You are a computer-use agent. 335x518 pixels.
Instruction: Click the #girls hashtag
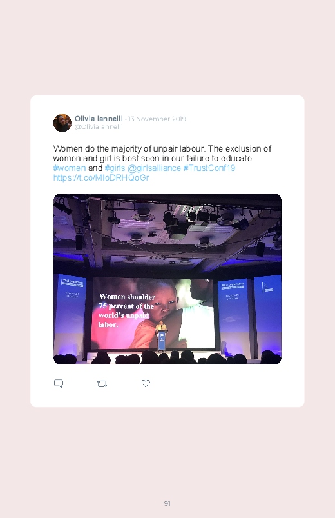coord(115,168)
